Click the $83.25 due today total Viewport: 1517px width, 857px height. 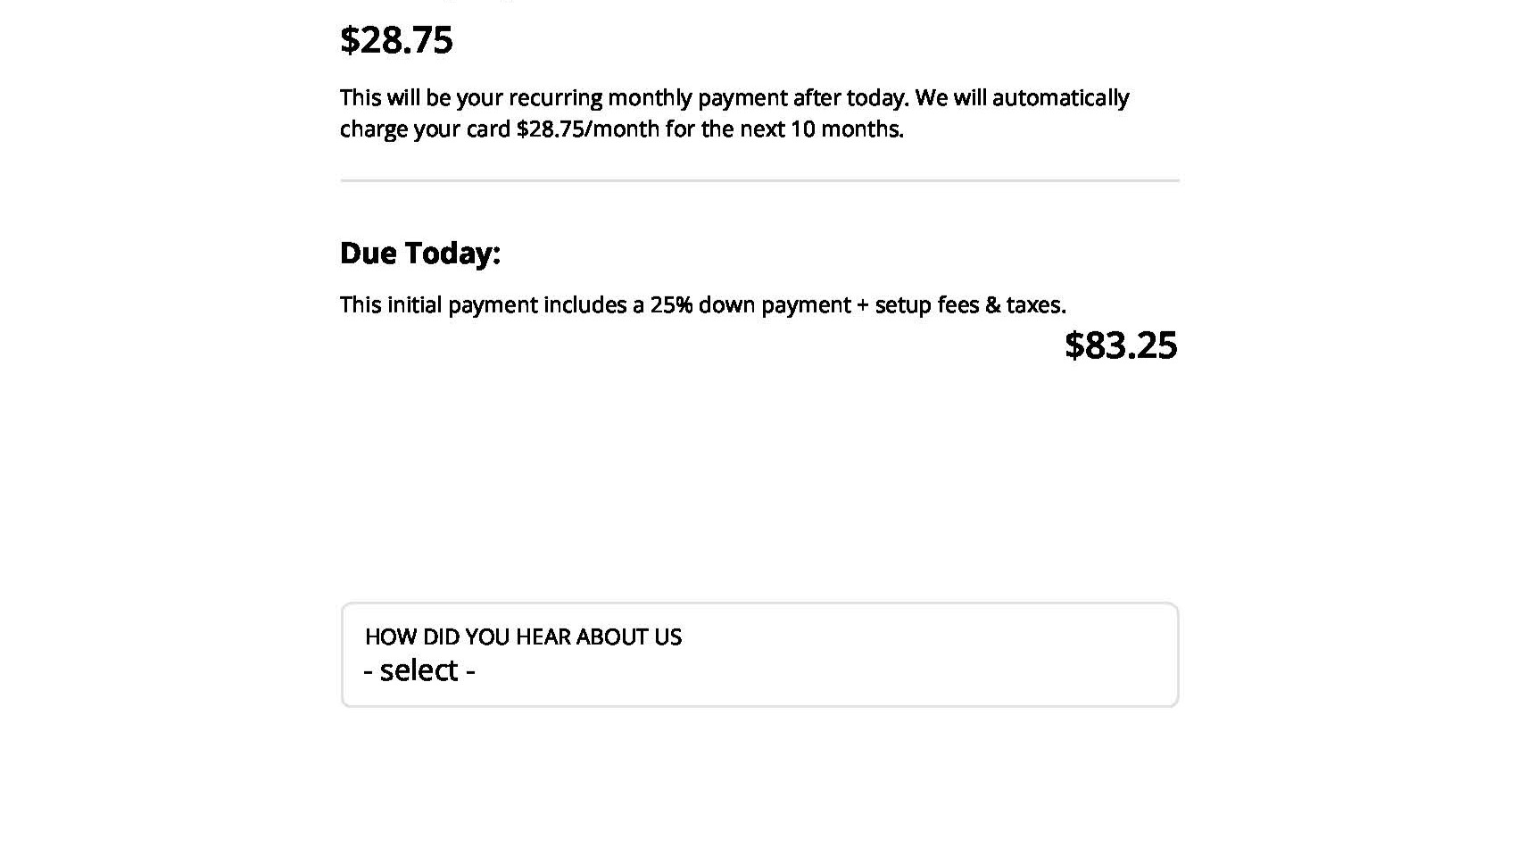click(1121, 345)
